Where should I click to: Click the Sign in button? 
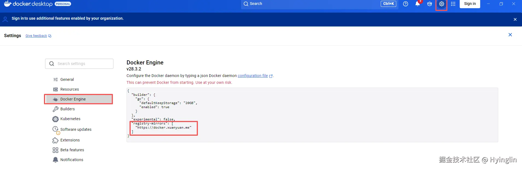[470, 4]
